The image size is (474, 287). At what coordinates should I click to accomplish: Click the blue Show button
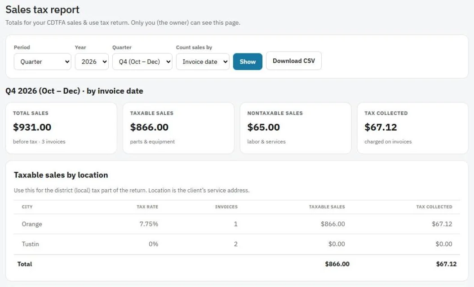(x=248, y=61)
